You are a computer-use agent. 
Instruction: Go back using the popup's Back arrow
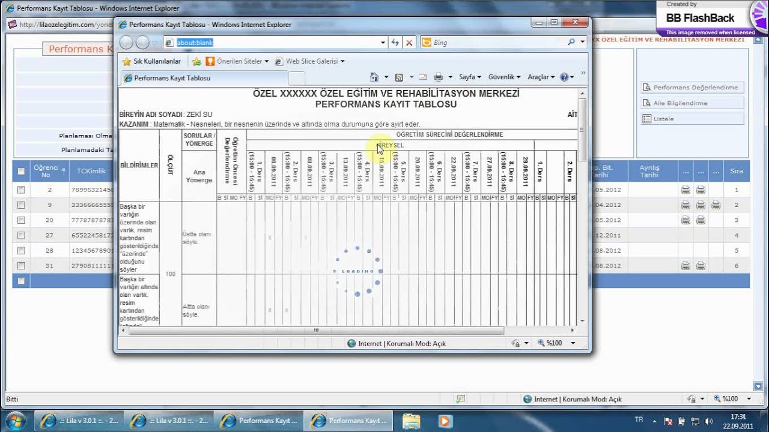126,43
